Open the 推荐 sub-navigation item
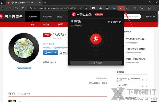Screen dimensions: 159x102 point(32,24)
